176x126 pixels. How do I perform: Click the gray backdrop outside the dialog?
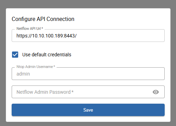[x=88, y=4]
